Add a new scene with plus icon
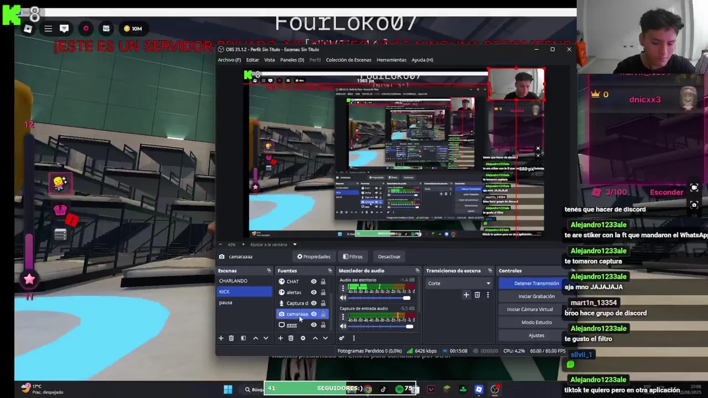 (x=221, y=338)
